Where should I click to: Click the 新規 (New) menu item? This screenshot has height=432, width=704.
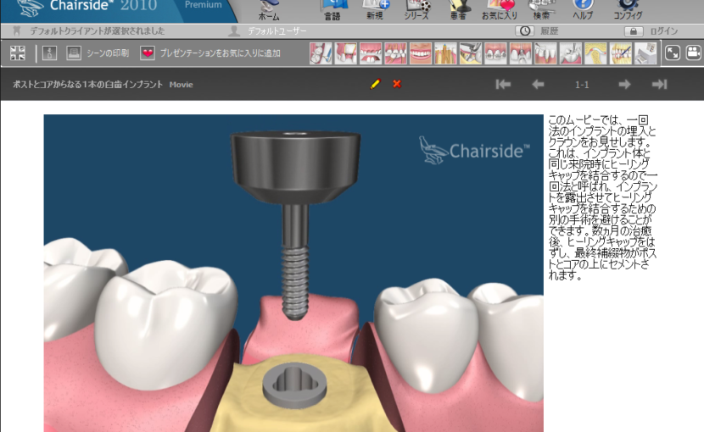(375, 10)
